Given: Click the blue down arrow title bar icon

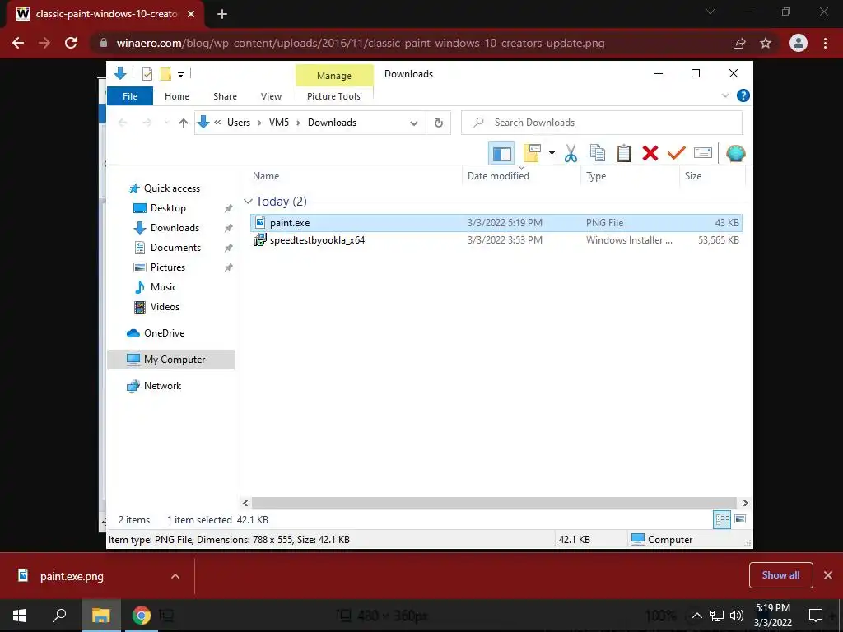Looking at the screenshot, I should 120,73.
